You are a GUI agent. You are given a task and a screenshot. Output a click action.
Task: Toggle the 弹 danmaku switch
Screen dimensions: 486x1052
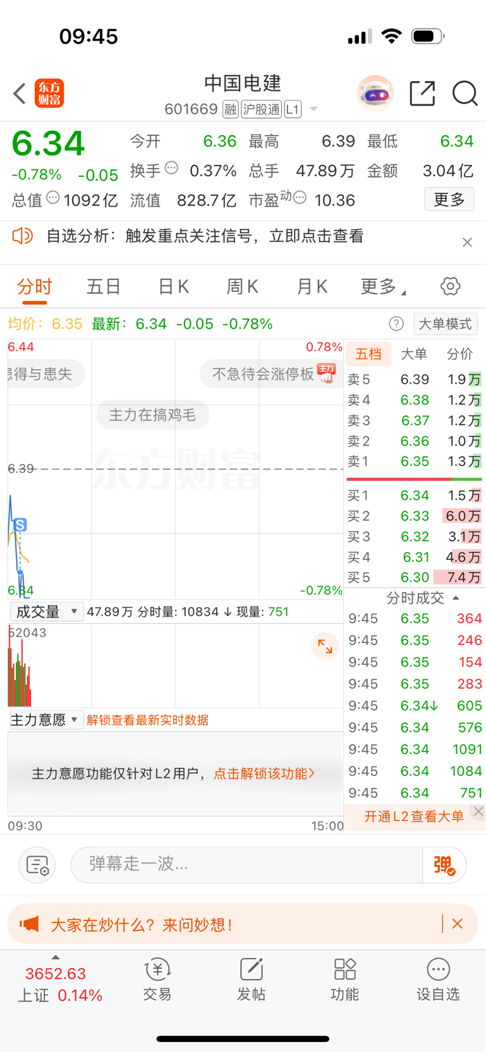pyautogui.click(x=444, y=865)
